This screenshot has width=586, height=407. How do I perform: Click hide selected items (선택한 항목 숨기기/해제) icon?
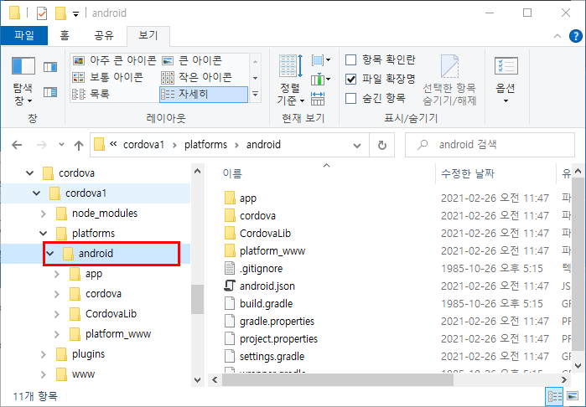(x=449, y=80)
